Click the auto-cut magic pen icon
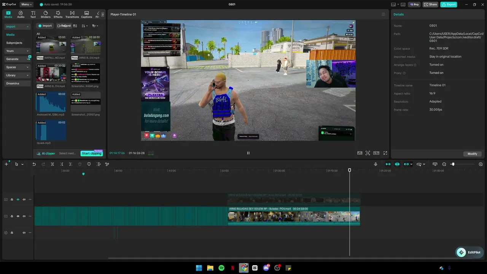This screenshot has height=274, width=487. tap(107, 164)
